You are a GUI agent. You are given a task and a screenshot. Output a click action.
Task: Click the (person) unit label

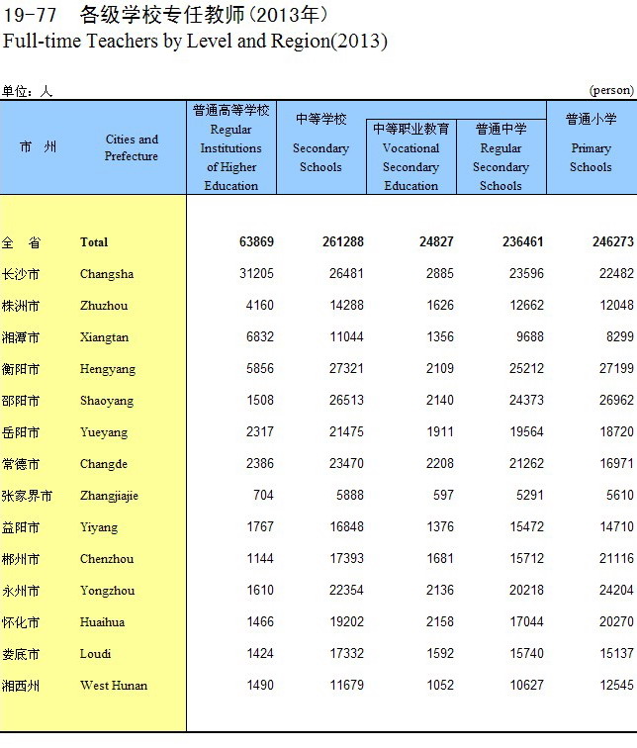pyautogui.click(x=611, y=90)
